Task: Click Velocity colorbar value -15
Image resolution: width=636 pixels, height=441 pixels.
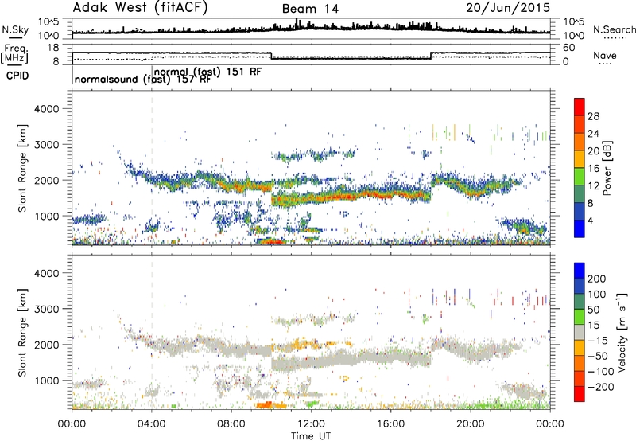Action: click(x=598, y=341)
